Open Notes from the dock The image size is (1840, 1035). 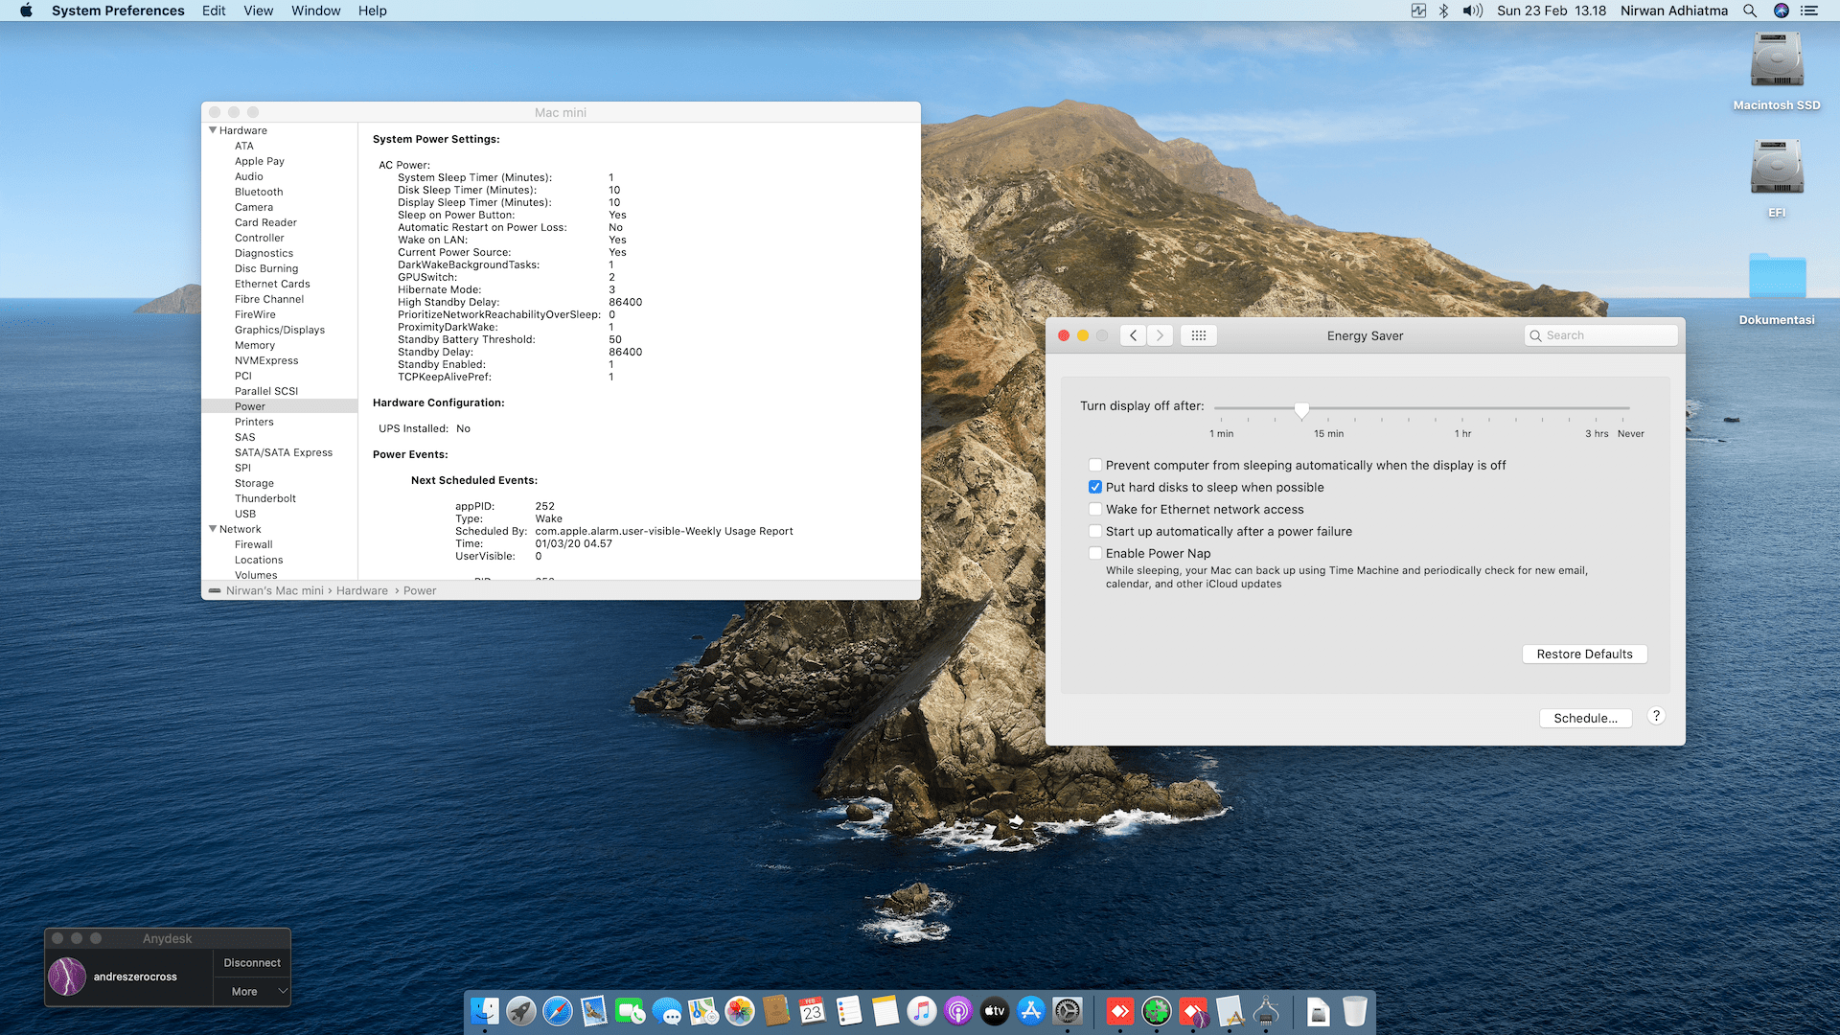(x=885, y=1011)
